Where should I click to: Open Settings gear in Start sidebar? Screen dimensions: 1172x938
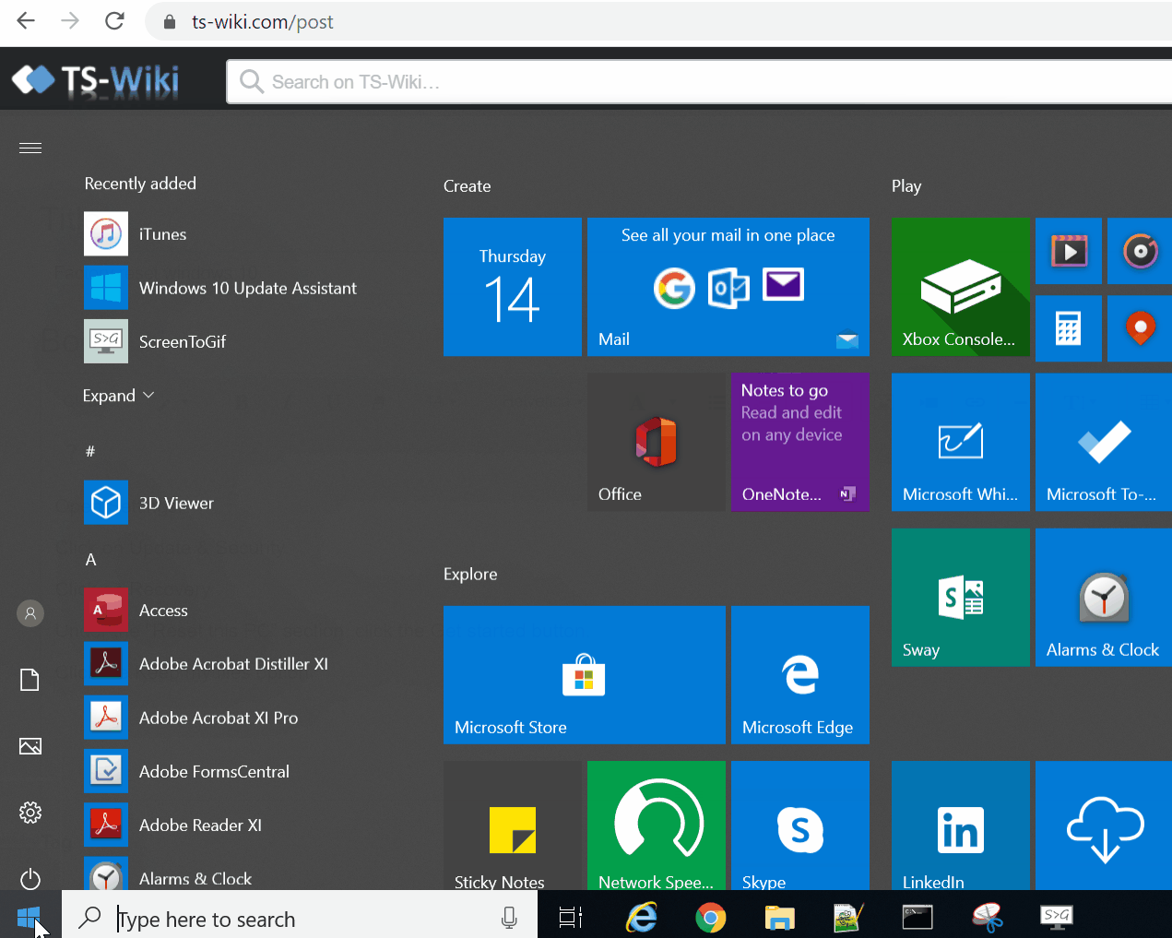click(x=30, y=813)
